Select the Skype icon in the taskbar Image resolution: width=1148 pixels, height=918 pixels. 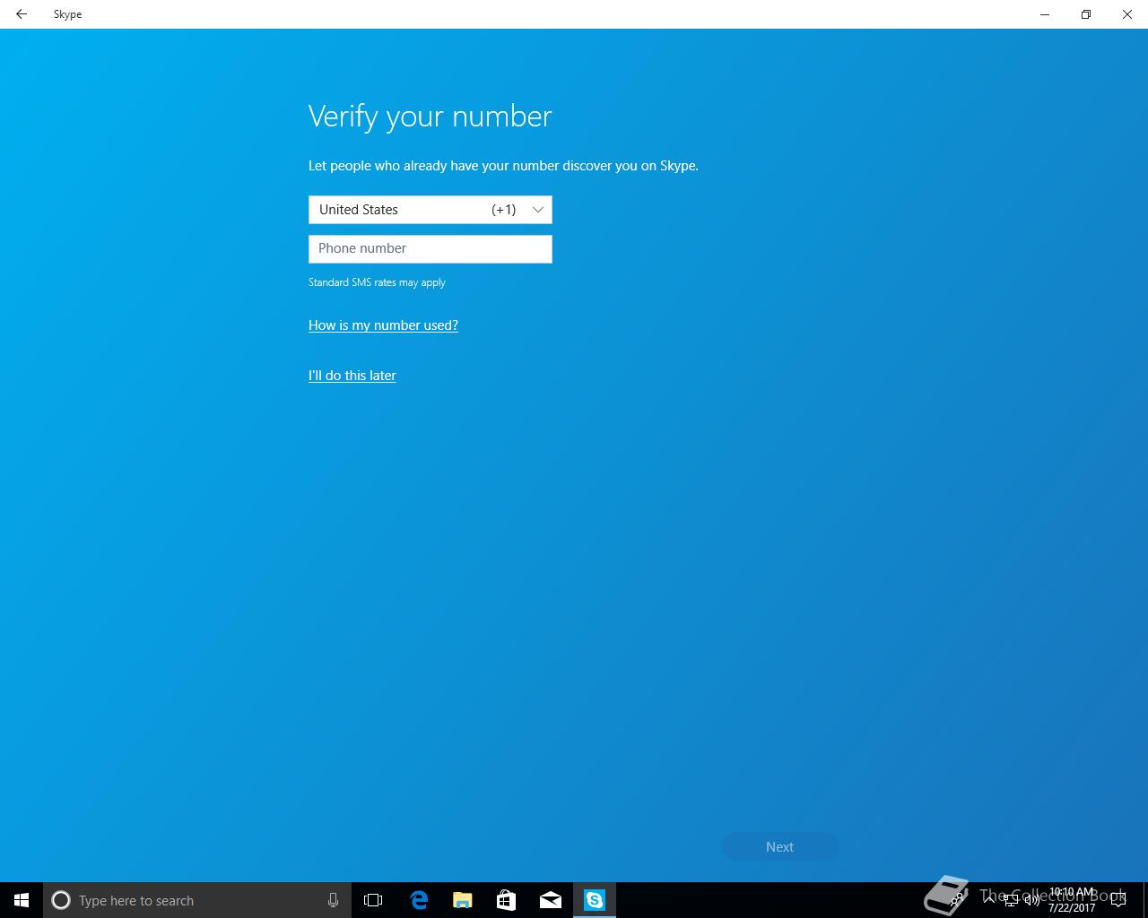tap(595, 900)
